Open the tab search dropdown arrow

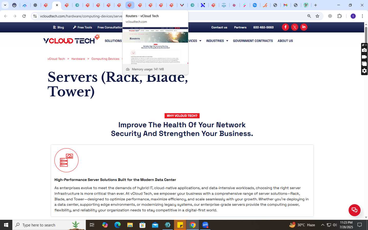[5, 5]
